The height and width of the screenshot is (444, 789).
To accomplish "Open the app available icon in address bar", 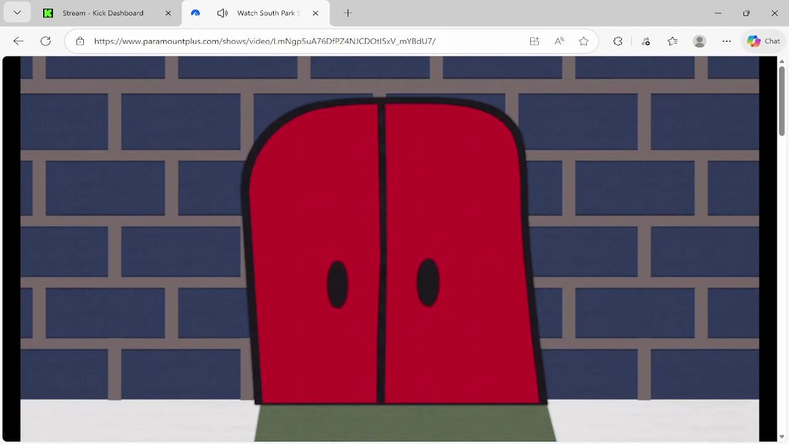I will [x=534, y=41].
